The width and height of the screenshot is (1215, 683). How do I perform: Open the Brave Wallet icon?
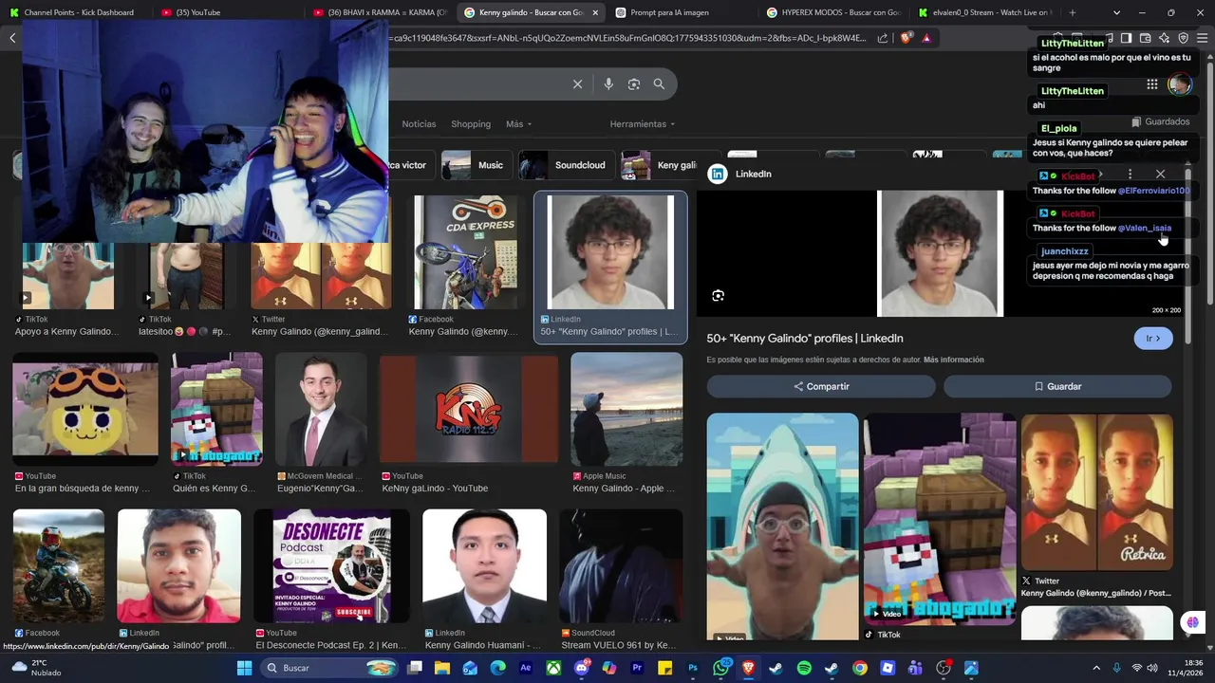pyautogui.click(x=1146, y=38)
